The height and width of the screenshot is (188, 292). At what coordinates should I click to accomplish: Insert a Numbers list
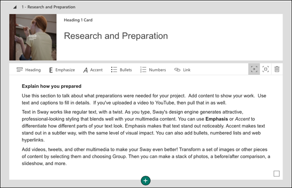[x=153, y=70]
